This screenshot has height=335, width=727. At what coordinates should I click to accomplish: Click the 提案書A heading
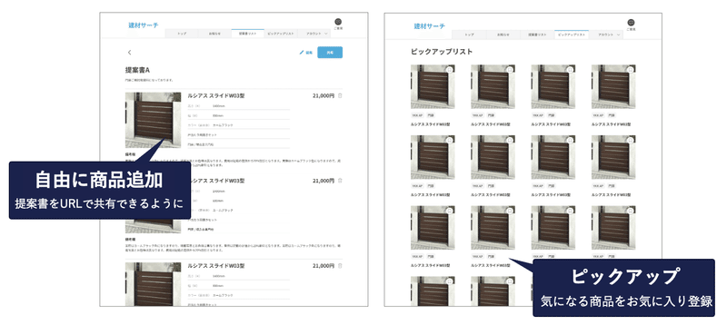[x=137, y=70]
